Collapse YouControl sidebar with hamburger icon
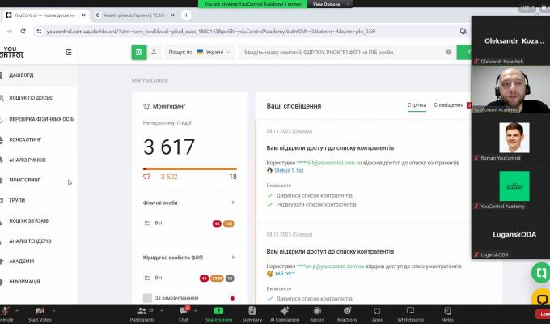 (x=69, y=53)
